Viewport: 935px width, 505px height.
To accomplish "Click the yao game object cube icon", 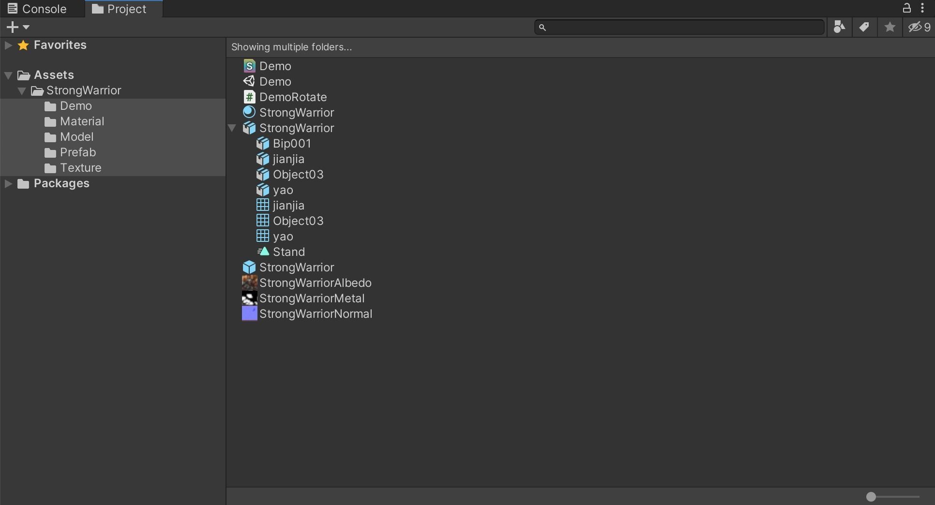I will [x=263, y=190].
